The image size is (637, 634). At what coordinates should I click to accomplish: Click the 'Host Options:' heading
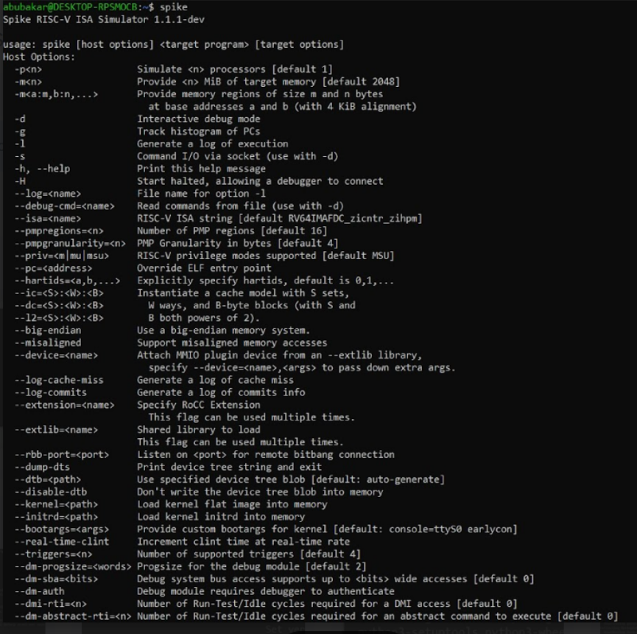coord(39,57)
